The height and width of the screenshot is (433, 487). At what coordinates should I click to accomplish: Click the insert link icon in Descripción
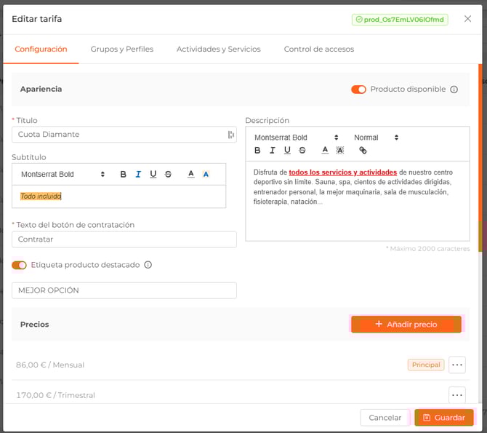[363, 151]
